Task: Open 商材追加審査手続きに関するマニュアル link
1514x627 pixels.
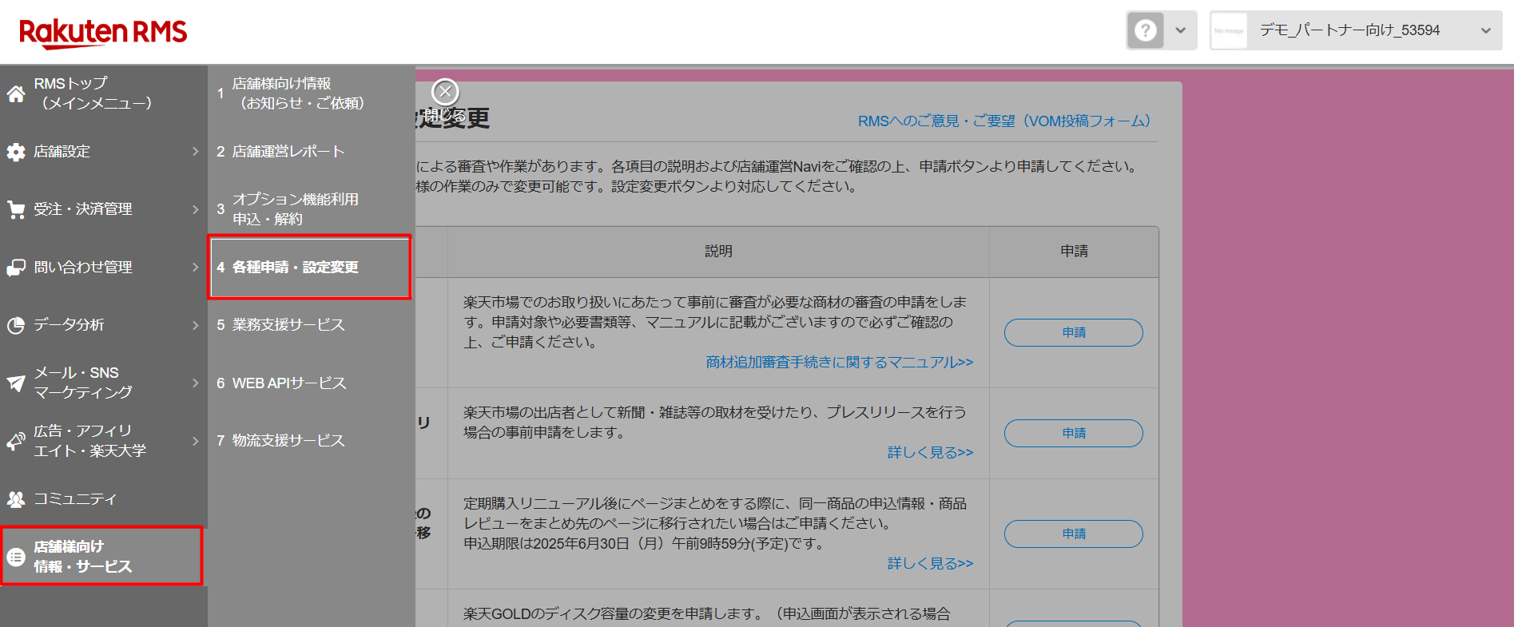Action: [839, 363]
